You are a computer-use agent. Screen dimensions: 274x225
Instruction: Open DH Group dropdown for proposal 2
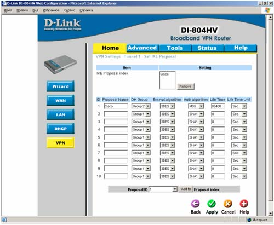click(x=141, y=114)
